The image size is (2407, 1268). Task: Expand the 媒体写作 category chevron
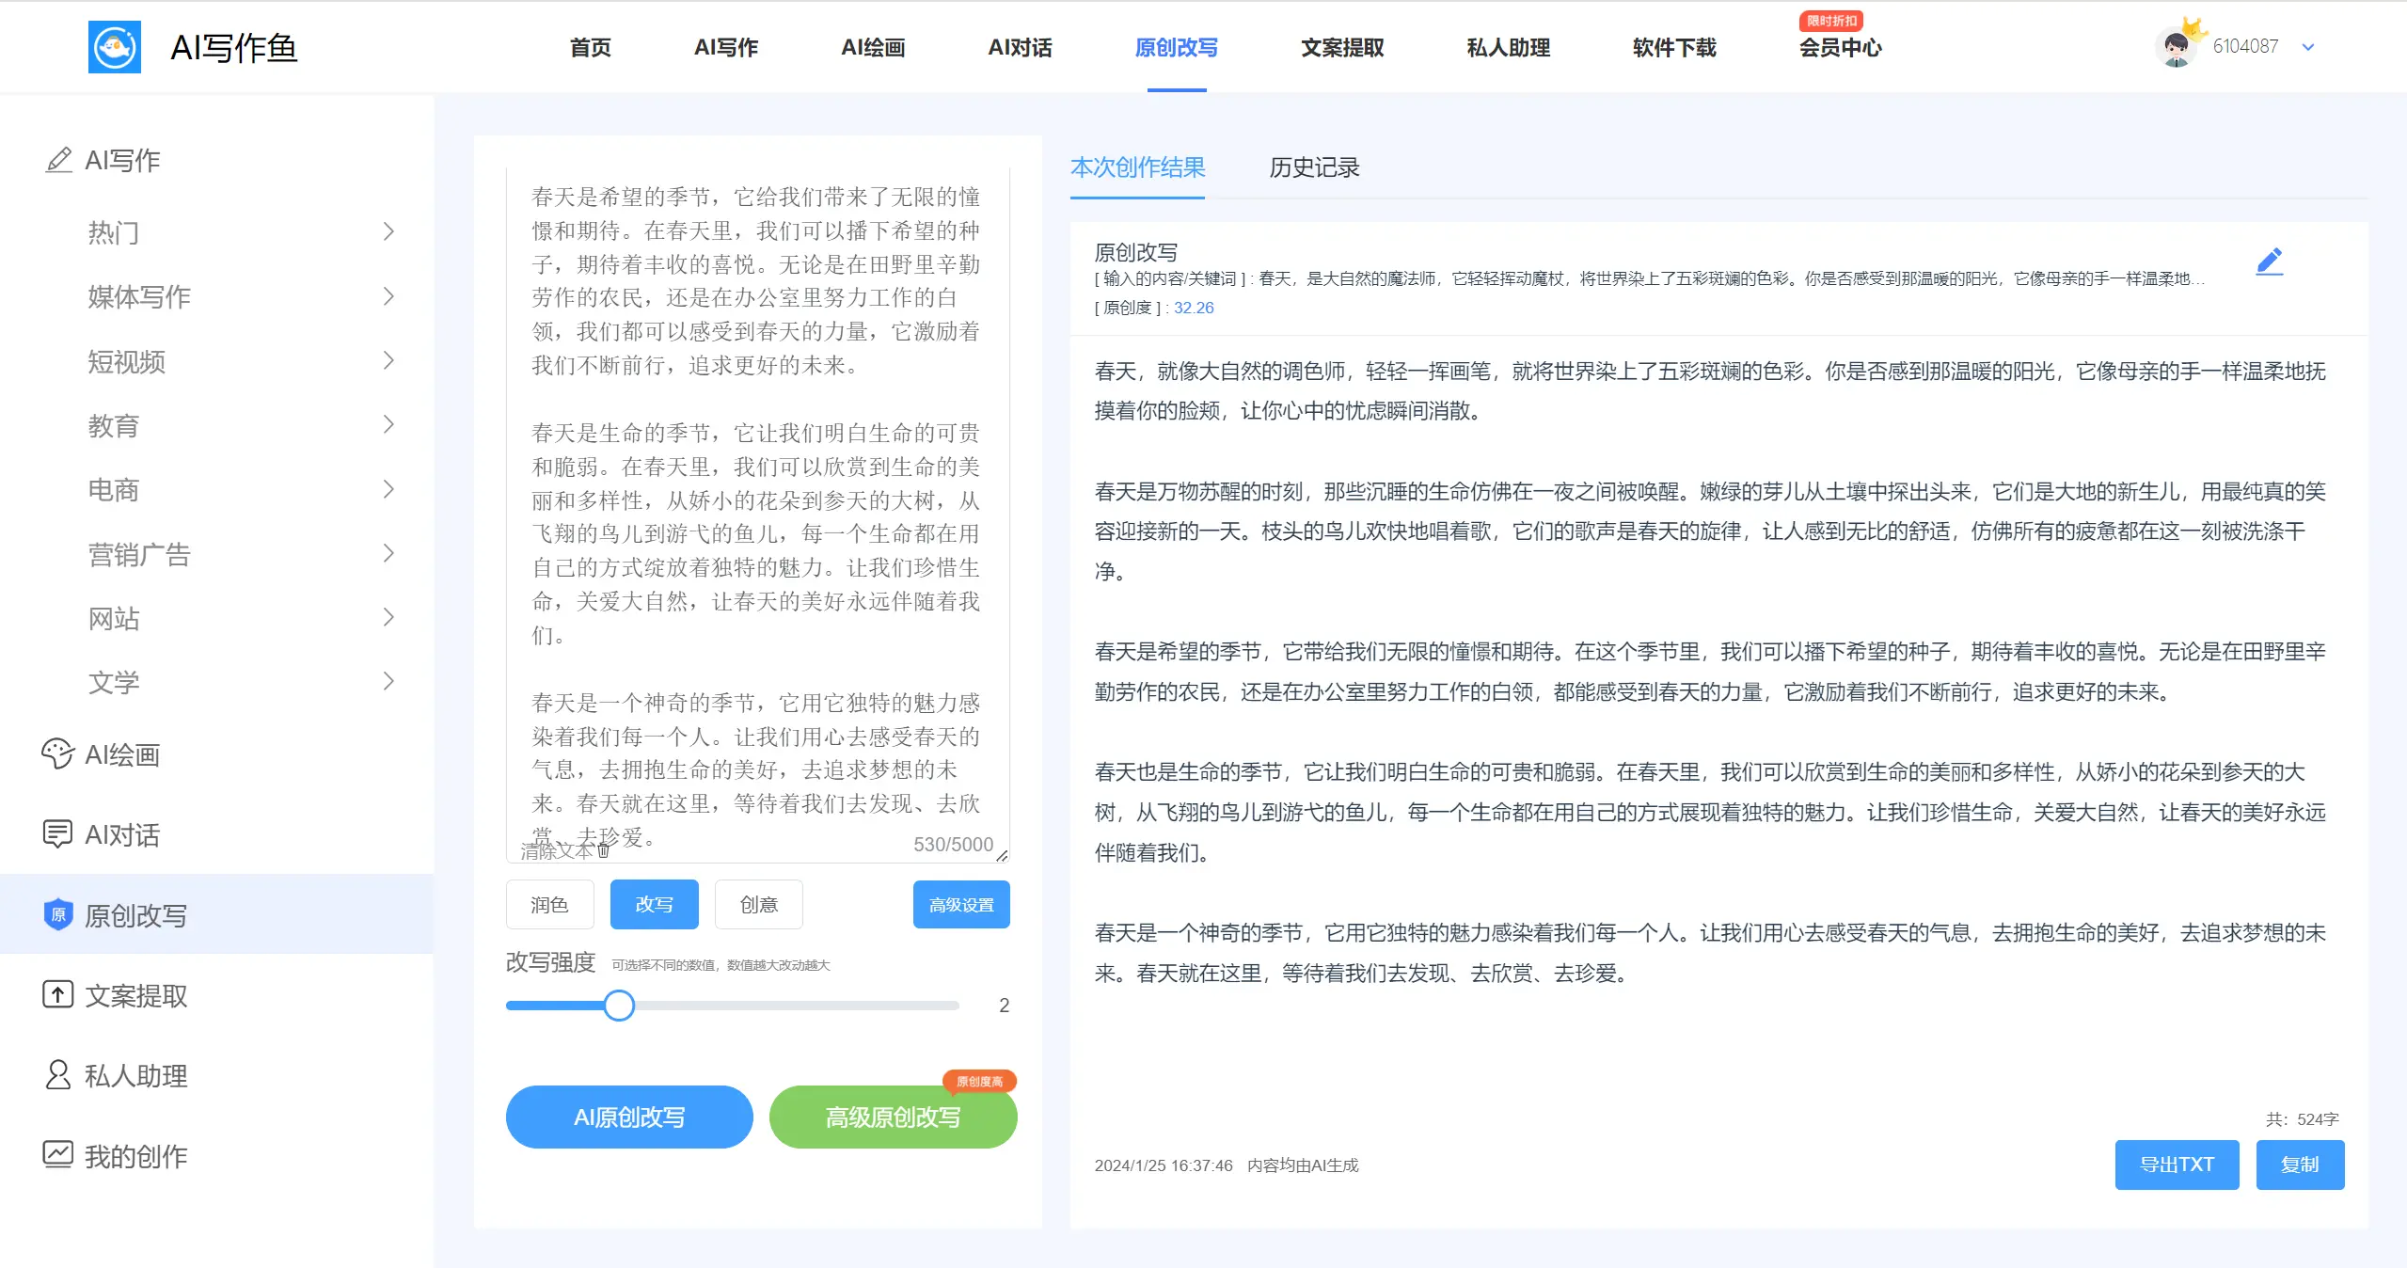[x=388, y=296]
